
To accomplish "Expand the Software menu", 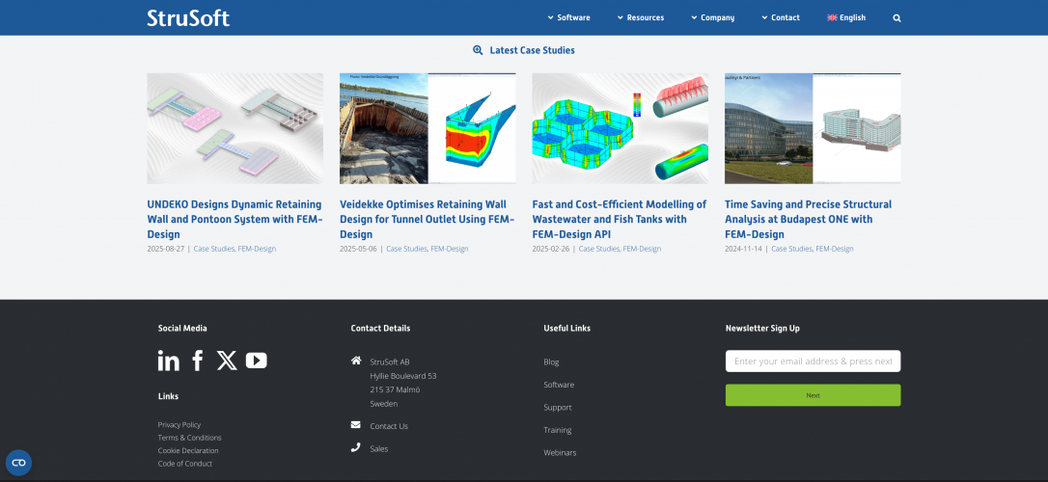I will [x=568, y=18].
